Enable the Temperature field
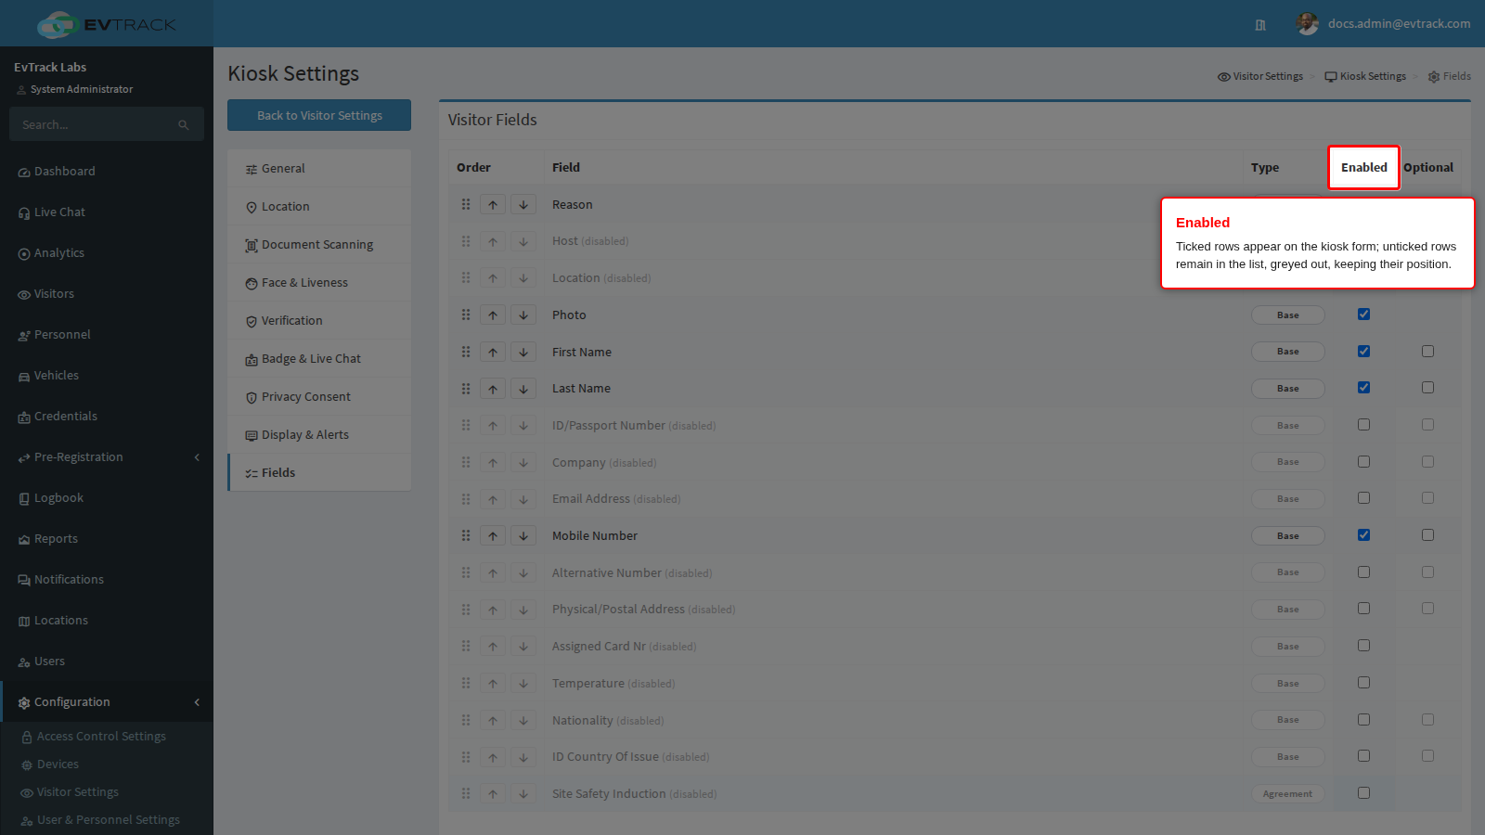Viewport: 1485px width, 835px height. coord(1363,683)
